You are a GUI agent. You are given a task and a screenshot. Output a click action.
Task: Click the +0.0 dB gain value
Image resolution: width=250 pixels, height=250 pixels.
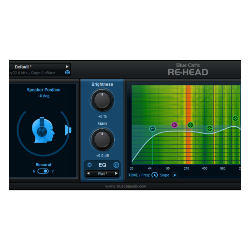tap(102, 156)
